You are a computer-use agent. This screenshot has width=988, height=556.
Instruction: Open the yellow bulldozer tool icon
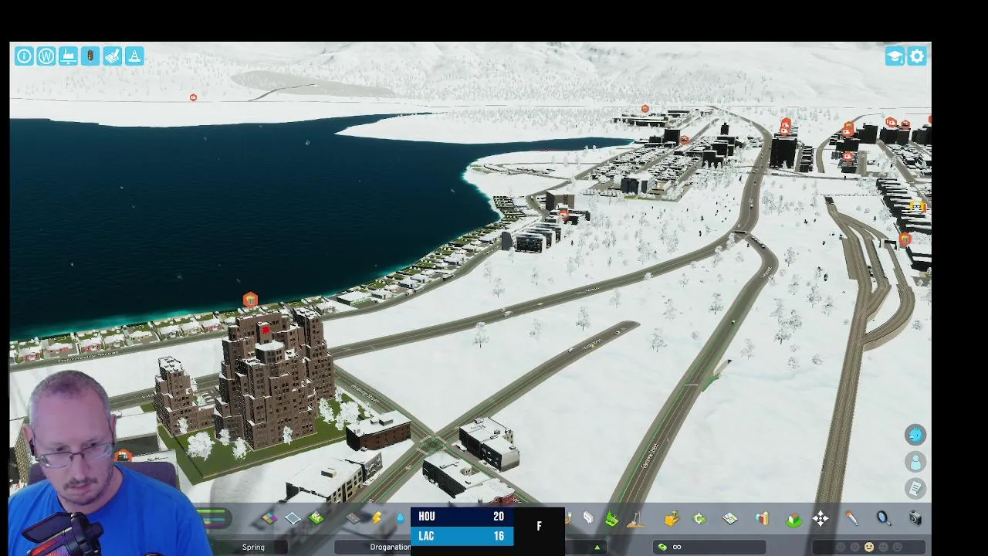click(671, 519)
